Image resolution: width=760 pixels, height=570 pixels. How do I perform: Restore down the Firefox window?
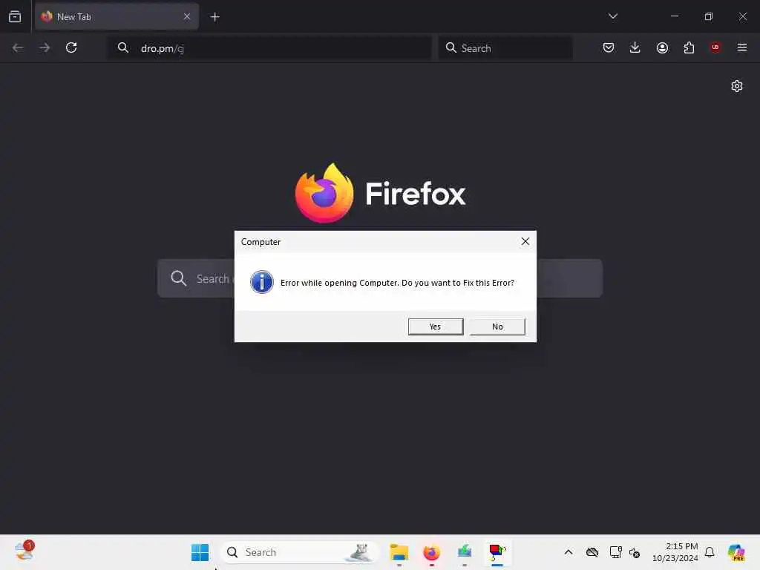[708, 16]
